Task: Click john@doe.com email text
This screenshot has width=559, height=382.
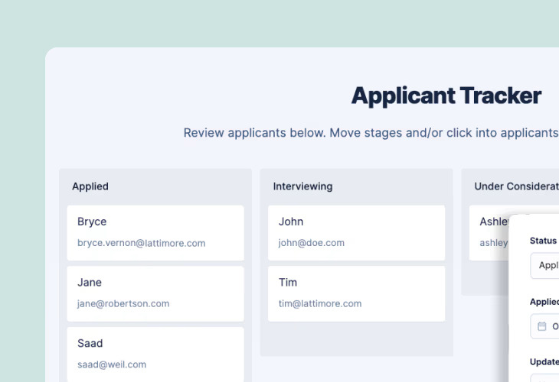Action: (311, 243)
